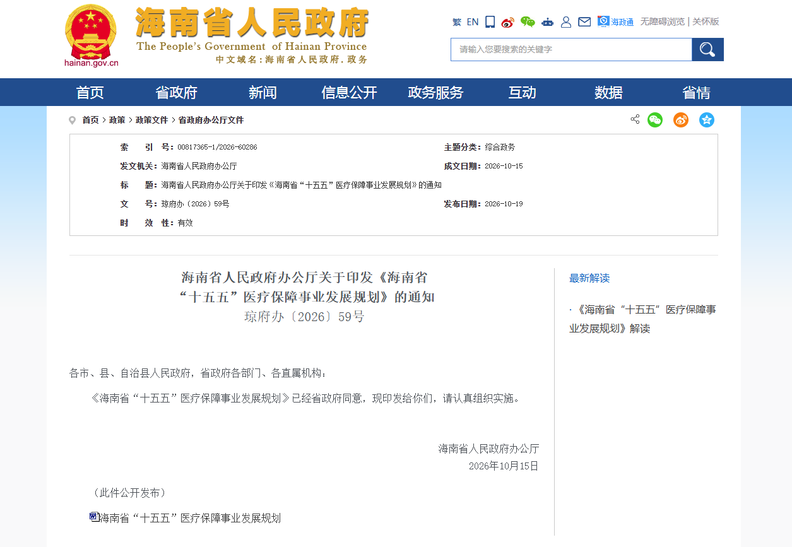The image size is (792, 547).
Task: Select the 综合政务 subject classification value
Action: pos(500,147)
